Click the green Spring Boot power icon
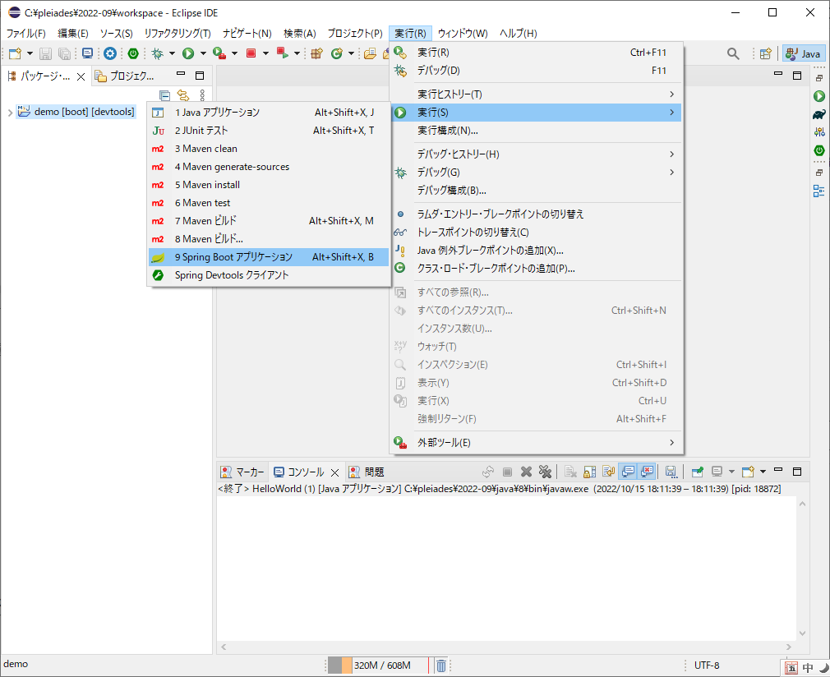The width and height of the screenshot is (830, 677). pos(133,53)
